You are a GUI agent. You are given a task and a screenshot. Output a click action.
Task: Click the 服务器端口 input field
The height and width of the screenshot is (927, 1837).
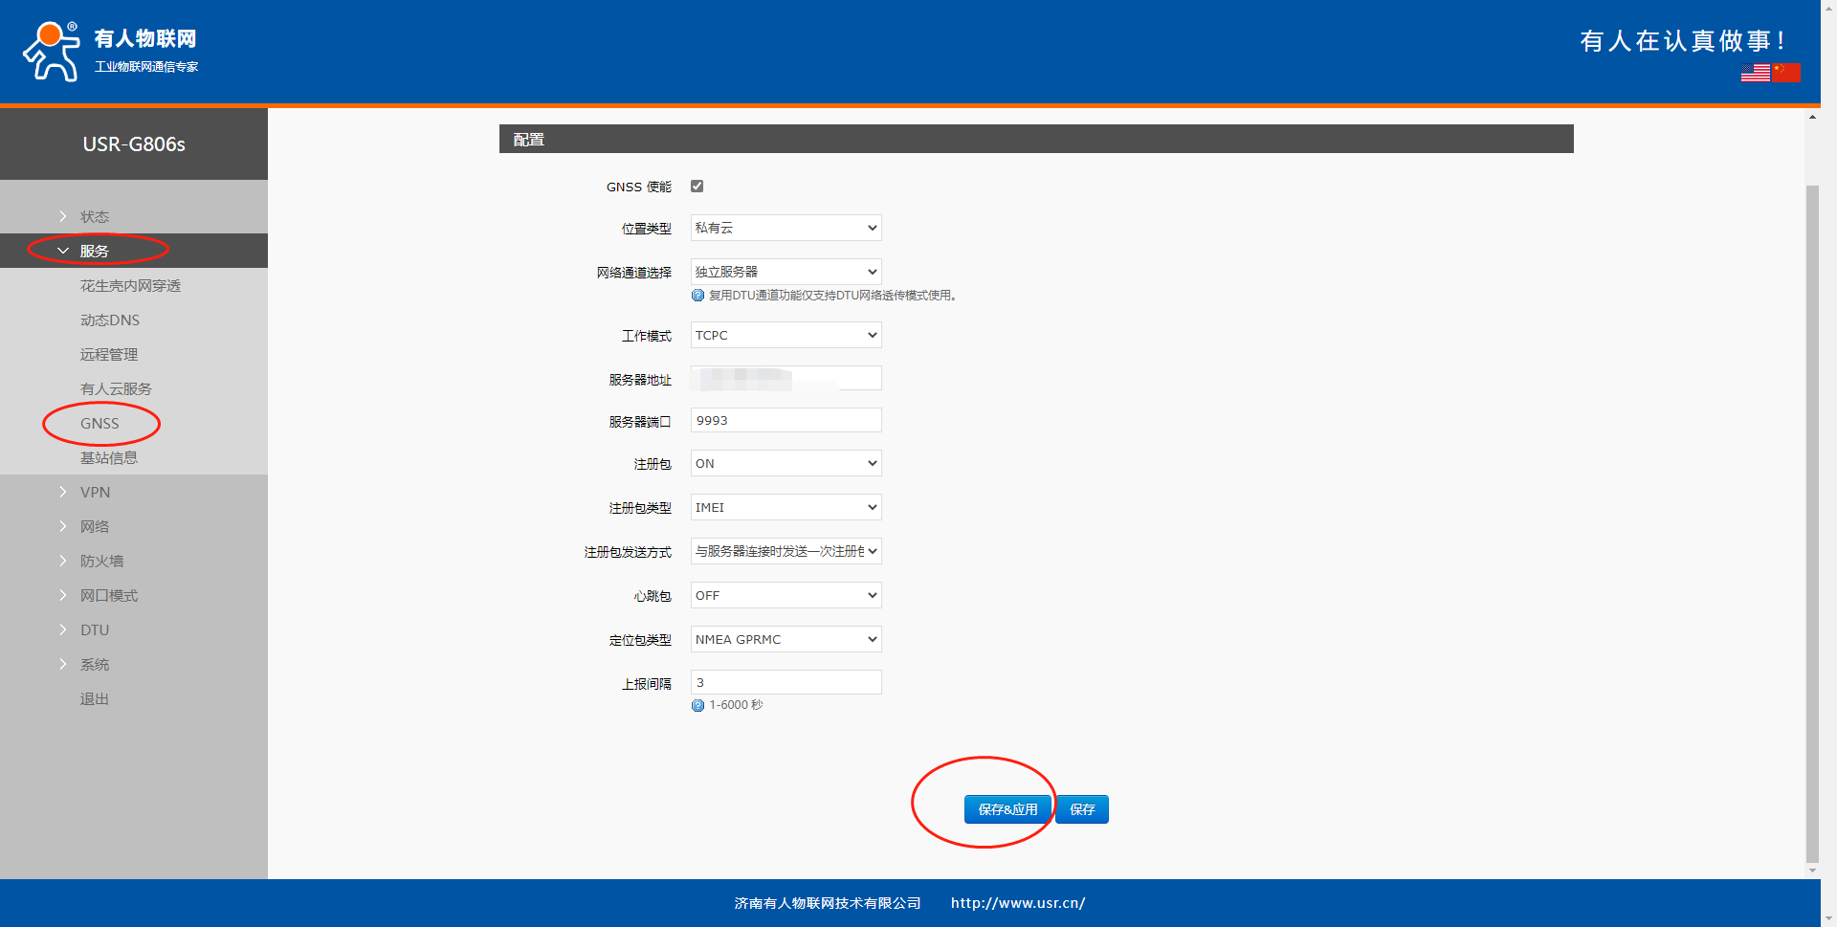(786, 421)
